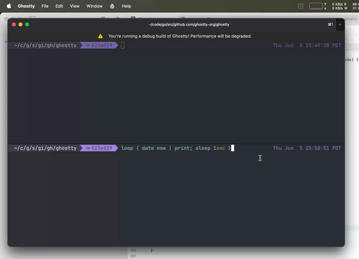Viewport: 359px width, 259px height.
Task: Click the network activity graph in menu bar
Action: pos(316,6)
